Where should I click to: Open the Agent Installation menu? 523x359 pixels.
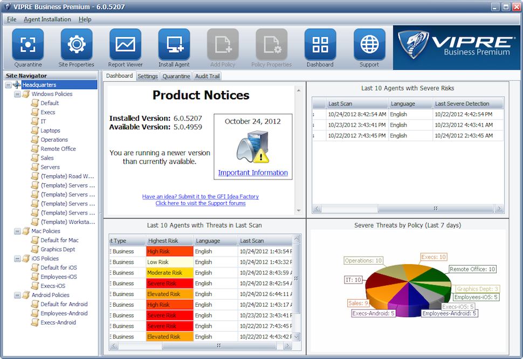point(47,19)
